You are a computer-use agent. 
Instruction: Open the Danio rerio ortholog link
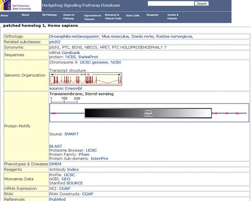click(x=142, y=36)
